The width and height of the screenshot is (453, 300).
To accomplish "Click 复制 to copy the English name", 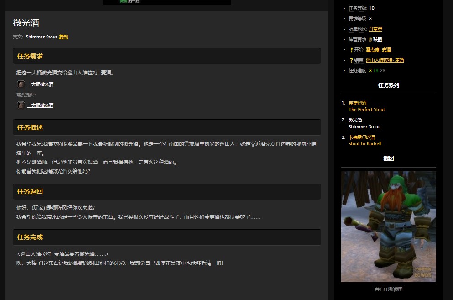I will [63, 37].
